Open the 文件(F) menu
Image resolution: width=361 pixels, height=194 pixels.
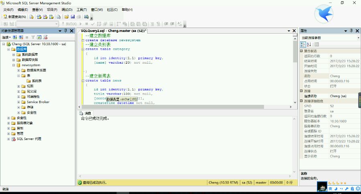point(8,10)
